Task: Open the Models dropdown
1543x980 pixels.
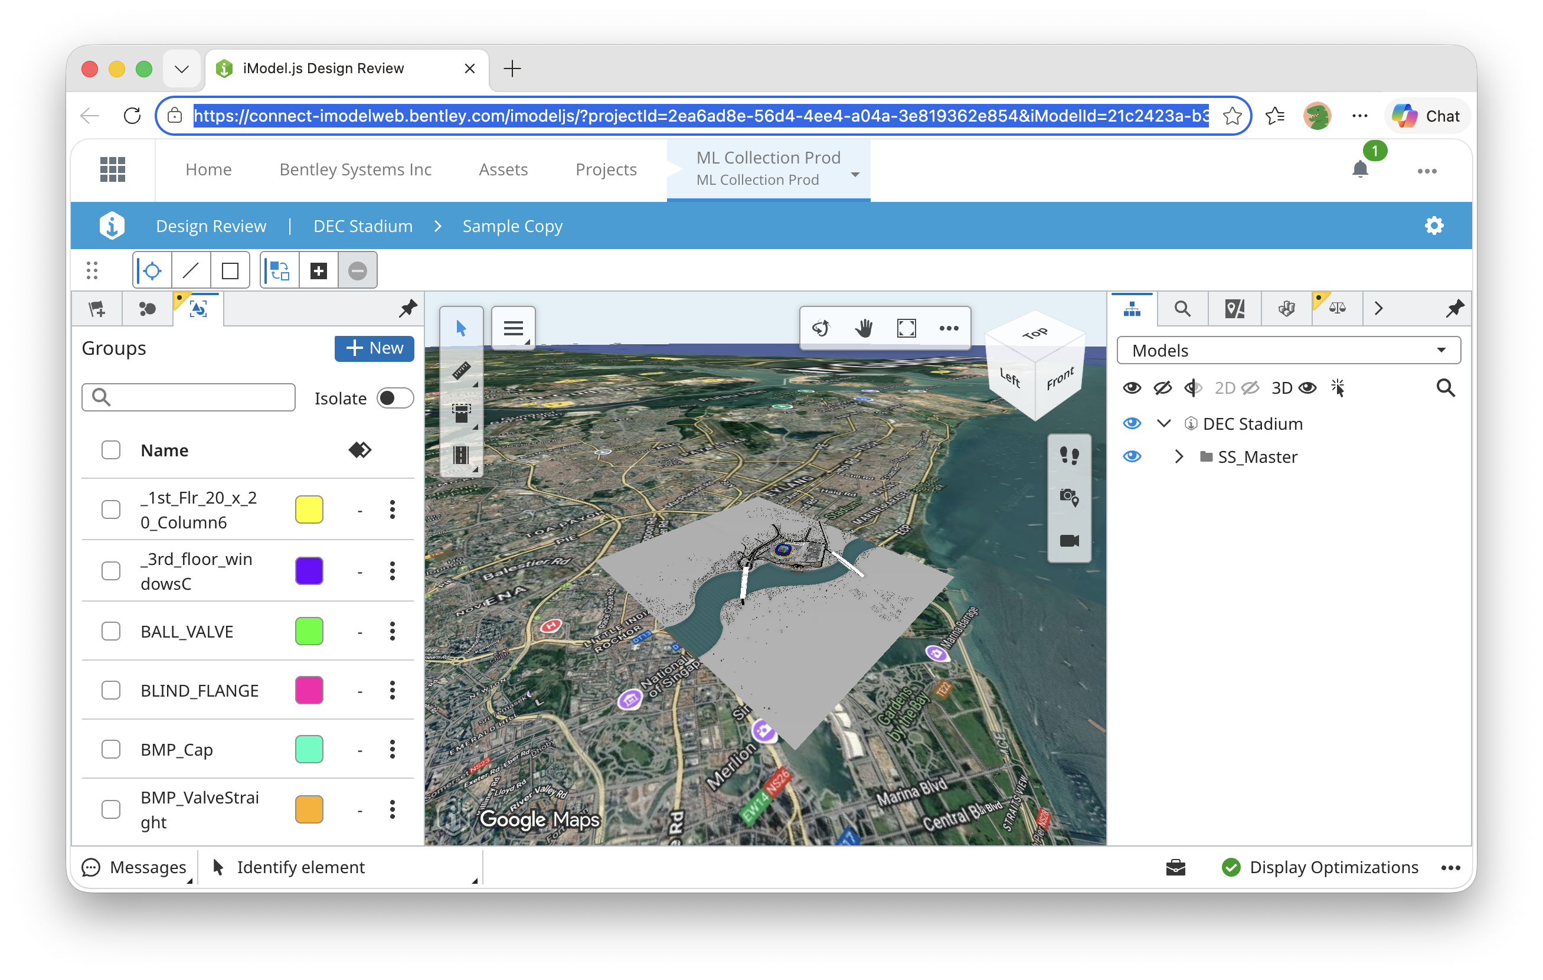Action: click(1289, 351)
